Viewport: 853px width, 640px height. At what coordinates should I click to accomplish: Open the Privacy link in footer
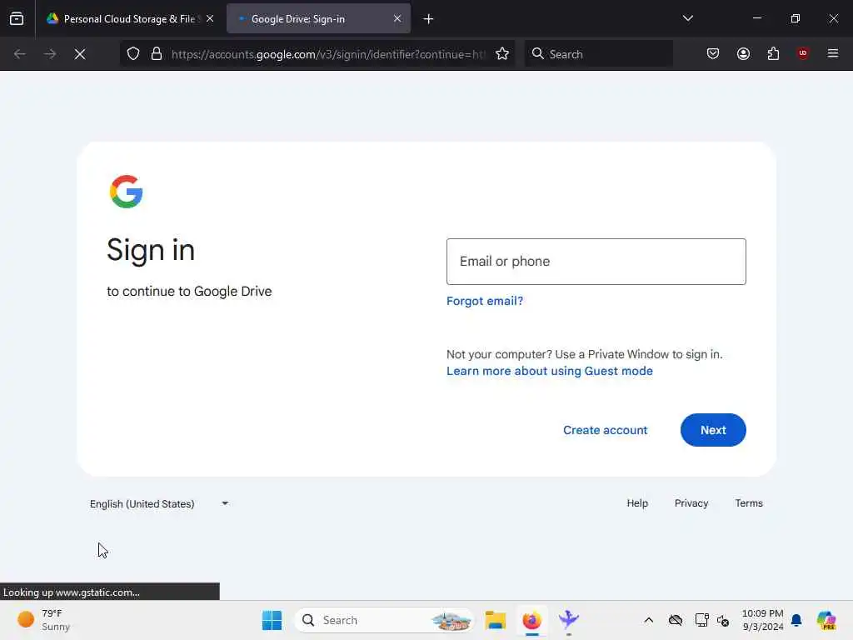tap(691, 503)
